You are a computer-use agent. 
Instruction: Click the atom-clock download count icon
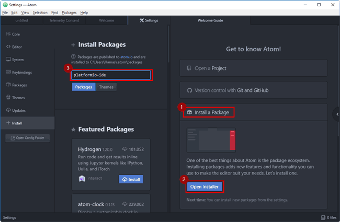[124, 204]
